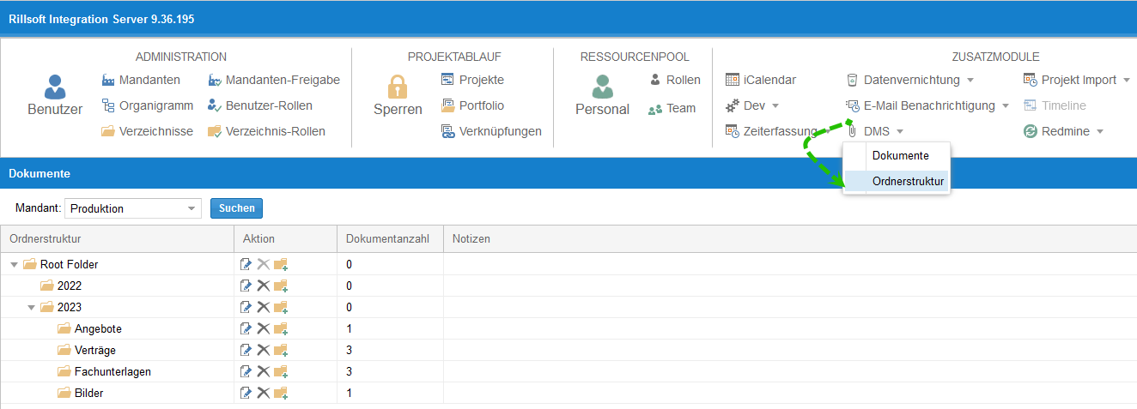Select the 2022 folder
Viewport: 1137px width, 409px height.
click(x=61, y=286)
